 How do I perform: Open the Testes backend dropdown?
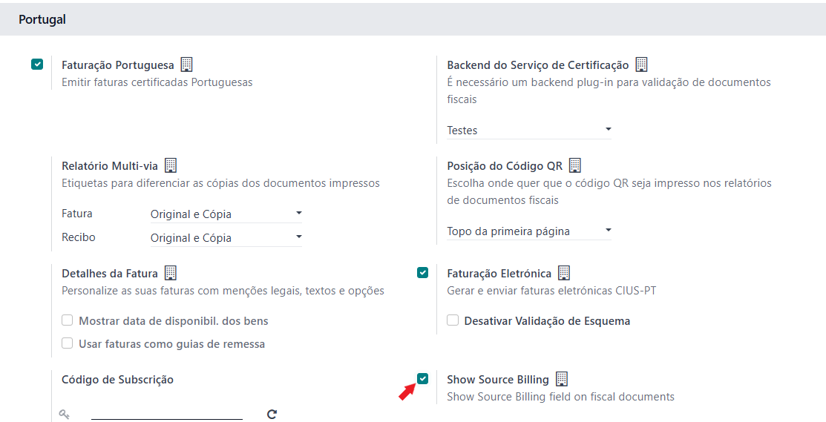pos(529,130)
